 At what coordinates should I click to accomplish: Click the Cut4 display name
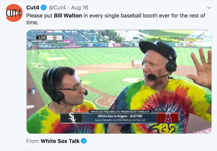[x=33, y=8]
